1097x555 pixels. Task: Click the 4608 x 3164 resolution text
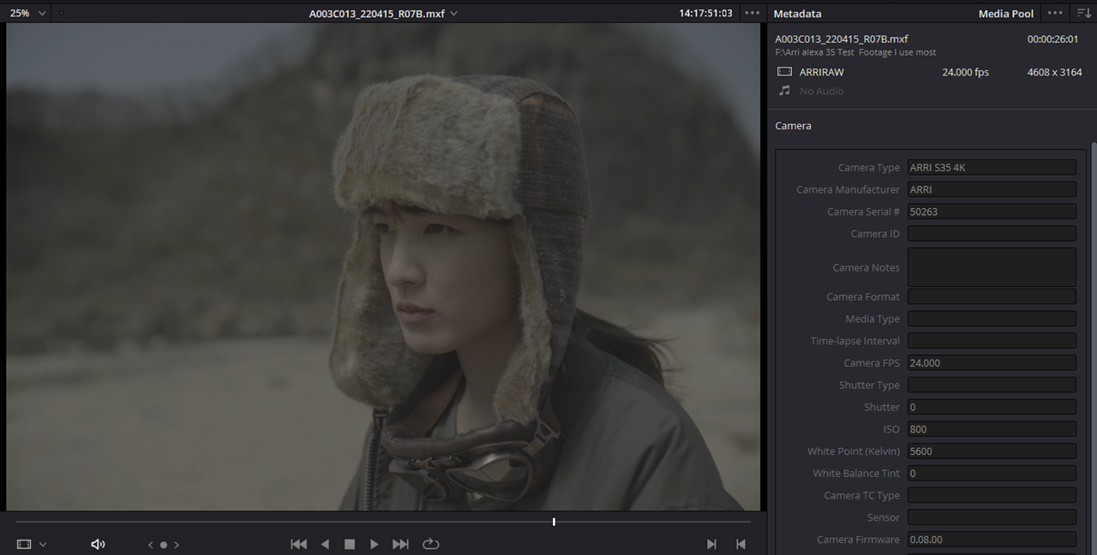(x=1054, y=72)
